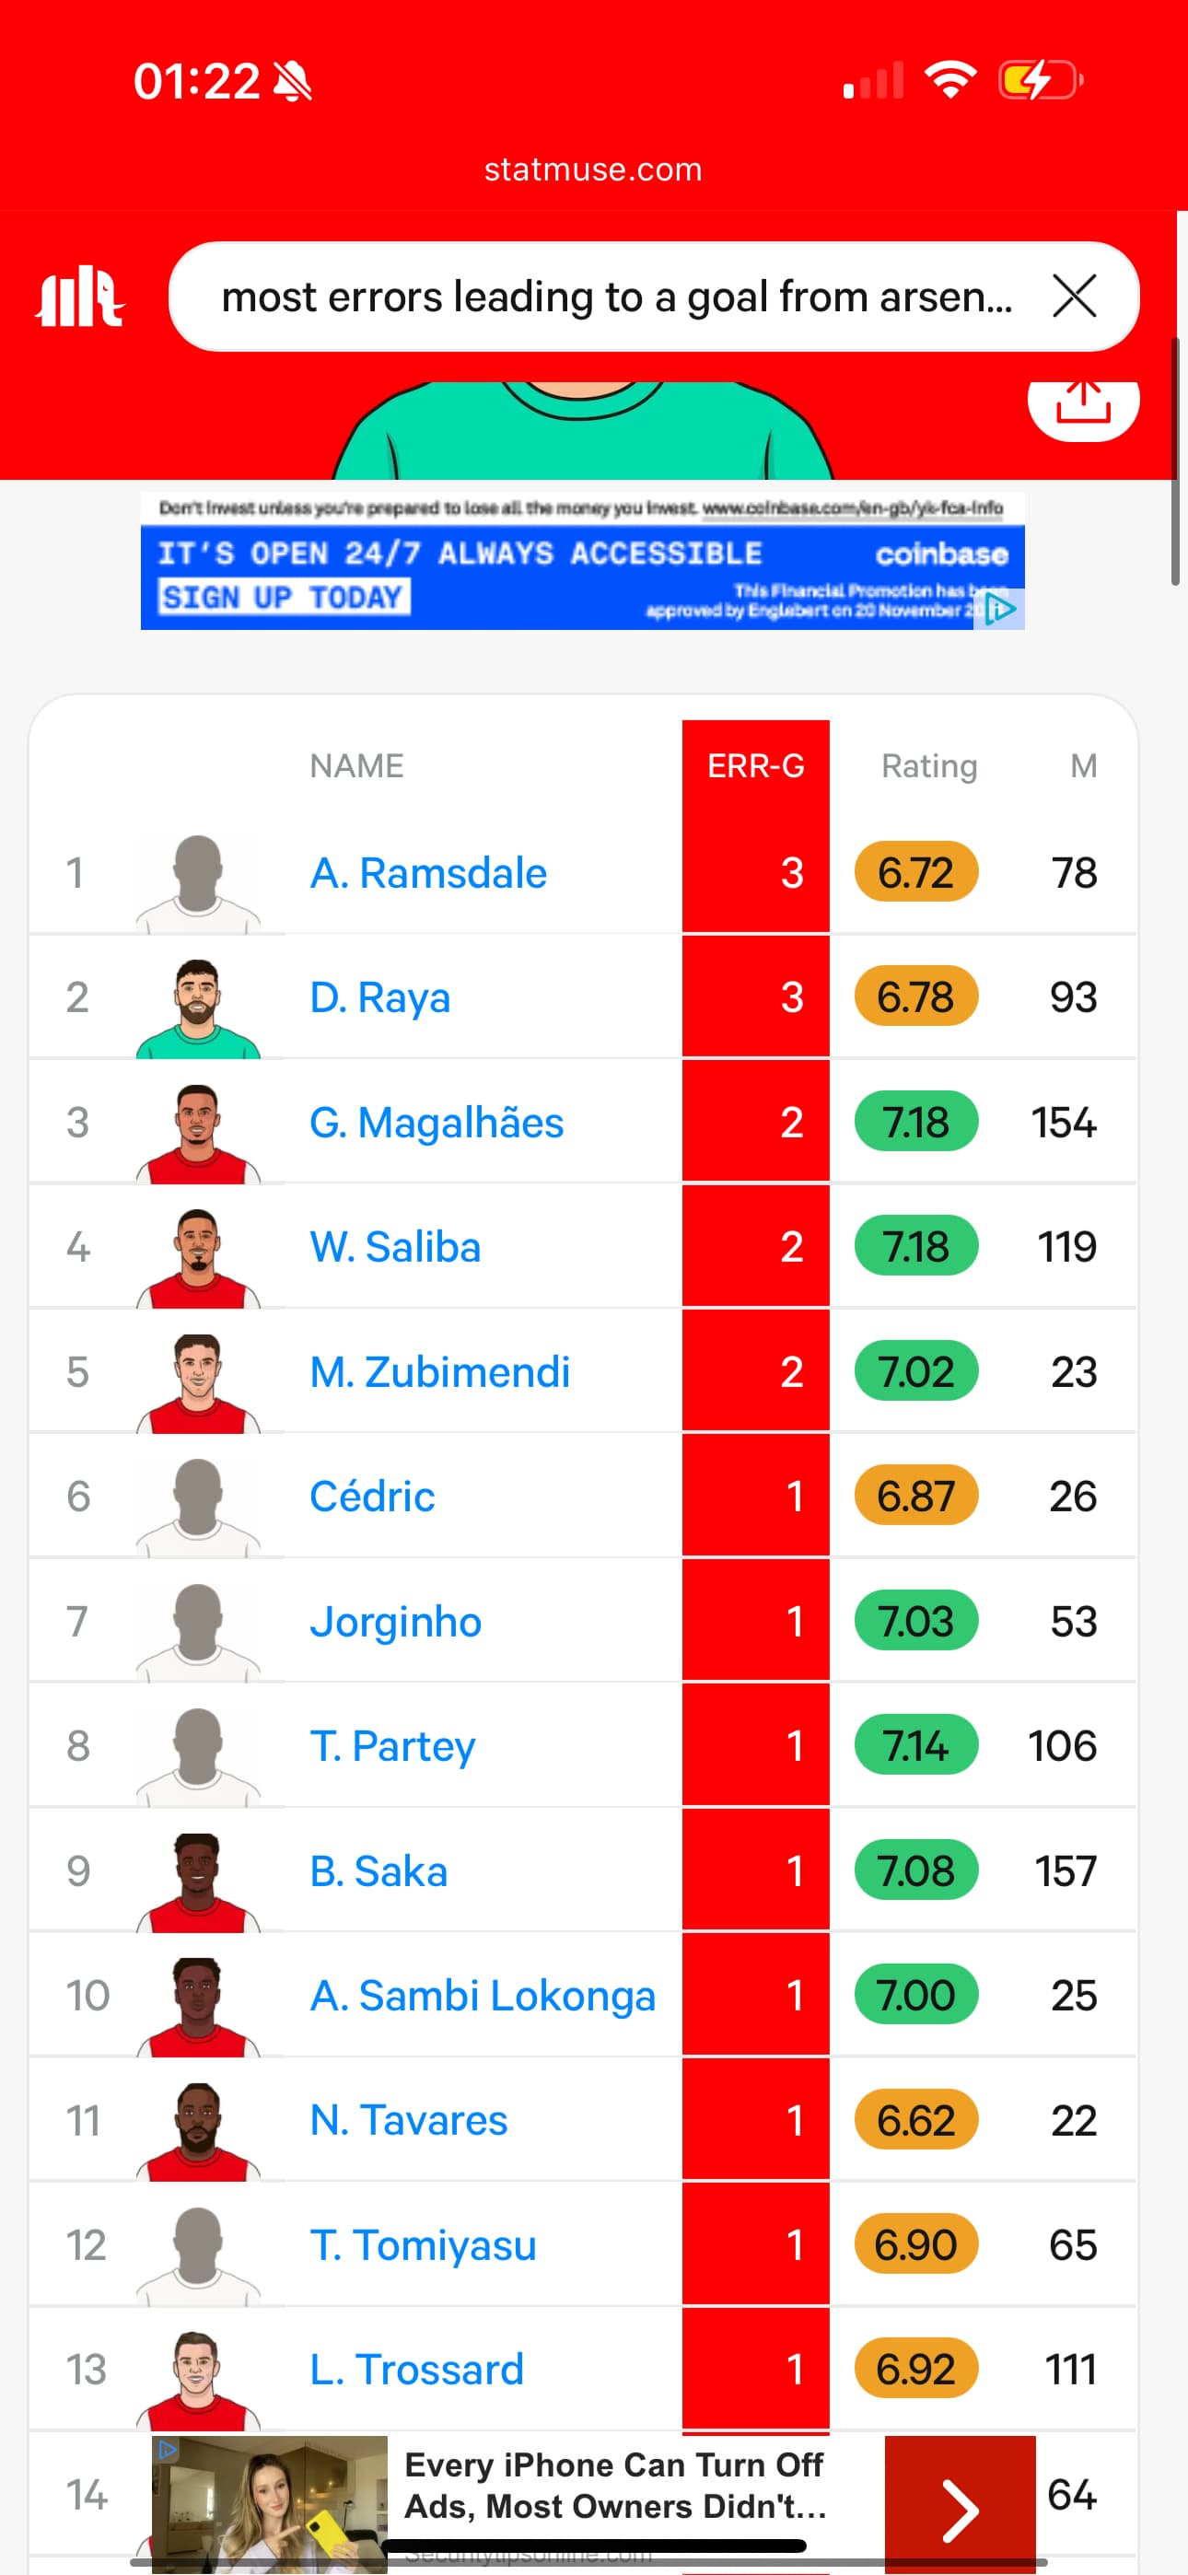Select W. Saliba's player avatar

(x=198, y=1257)
